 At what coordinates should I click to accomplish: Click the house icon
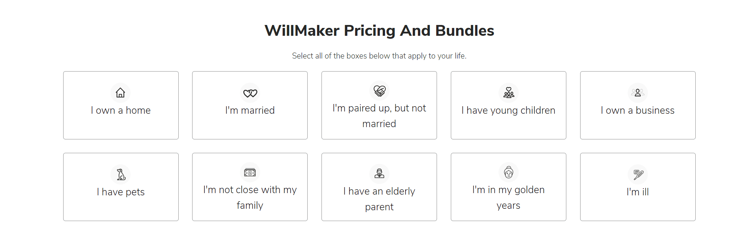coord(120,92)
